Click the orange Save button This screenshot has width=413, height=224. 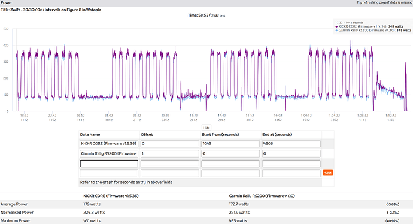coord(328,173)
